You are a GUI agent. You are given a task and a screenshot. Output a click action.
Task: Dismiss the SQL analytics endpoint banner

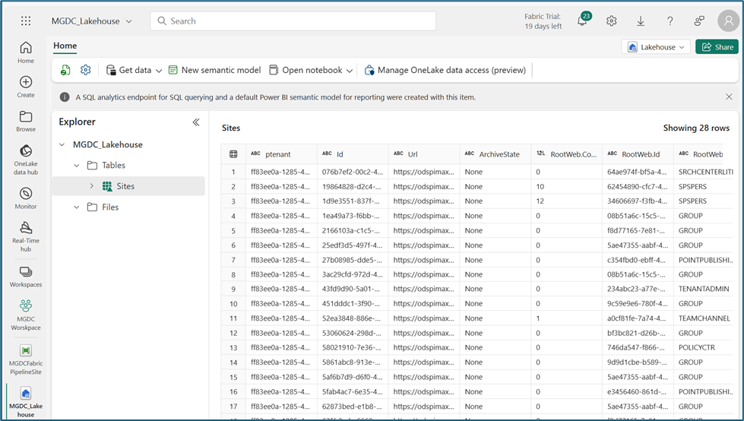[x=729, y=97]
